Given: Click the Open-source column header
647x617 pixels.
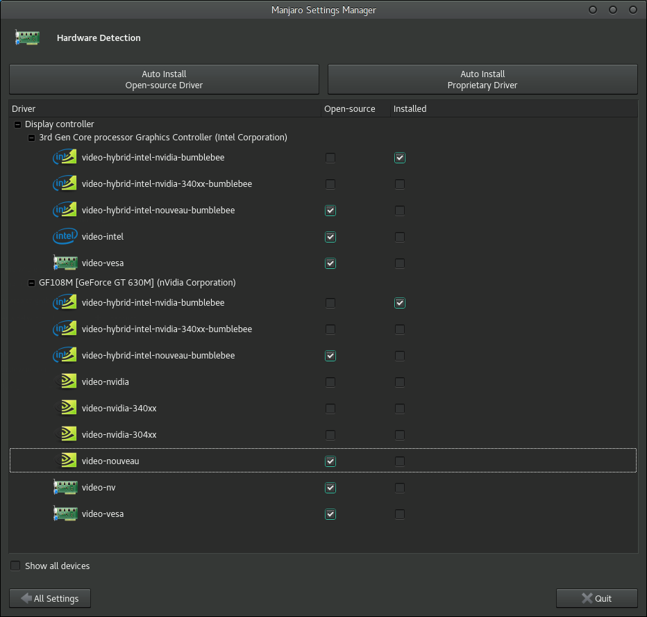Looking at the screenshot, I should [x=355, y=108].
